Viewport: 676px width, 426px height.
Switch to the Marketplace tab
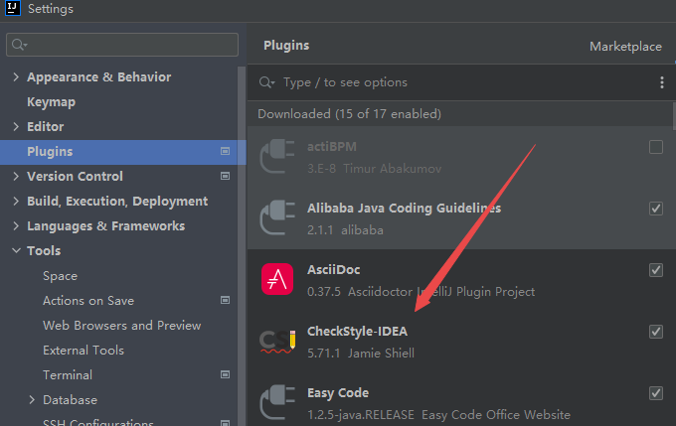pyautogui.click(x=624, y=47)
